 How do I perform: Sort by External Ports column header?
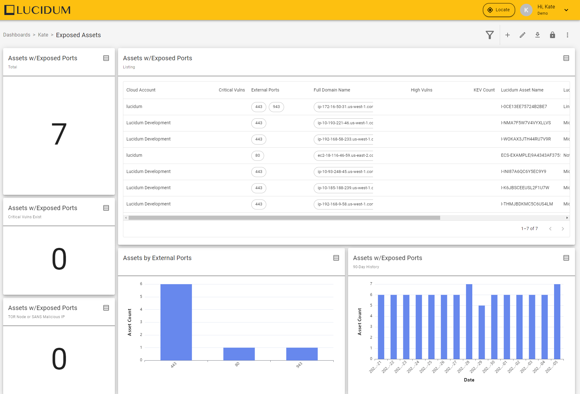[265, 90]
